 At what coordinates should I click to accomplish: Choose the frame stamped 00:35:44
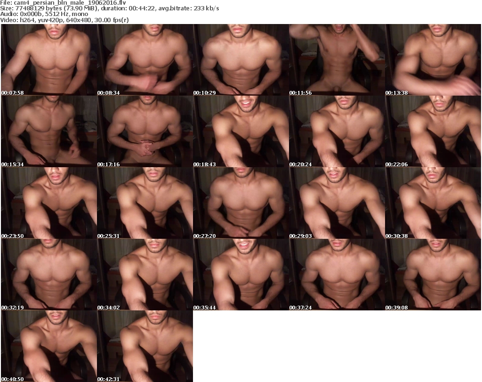pos(241,275)
